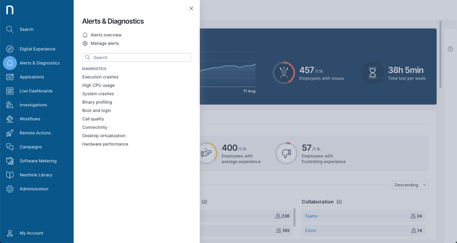The height and width of the screenshot is (243, 457).
Task: Select High CPU usage diagnostics
Action: click(98, 85)
